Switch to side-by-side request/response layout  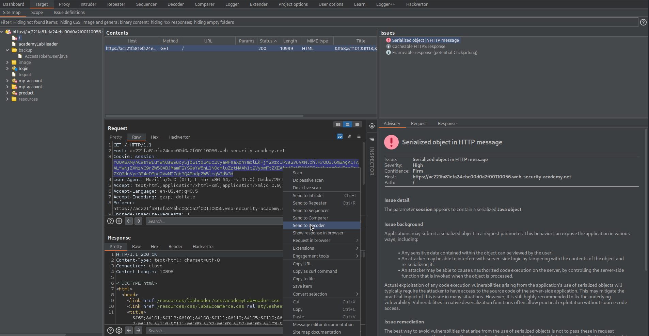pyautogui.click(x=338, y=124)
